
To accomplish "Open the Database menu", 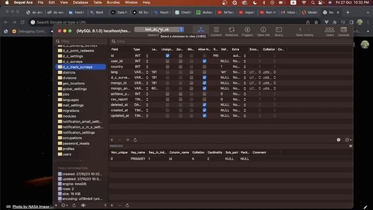I will pos(80,2).
